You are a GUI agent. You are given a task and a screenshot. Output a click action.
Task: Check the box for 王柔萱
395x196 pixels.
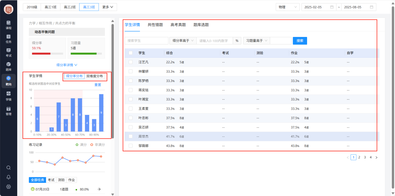(131, 109)
